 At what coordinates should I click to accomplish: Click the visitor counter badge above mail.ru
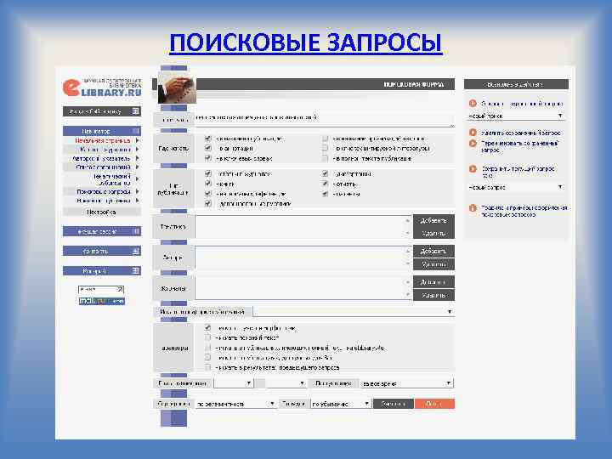pos(101,290)
